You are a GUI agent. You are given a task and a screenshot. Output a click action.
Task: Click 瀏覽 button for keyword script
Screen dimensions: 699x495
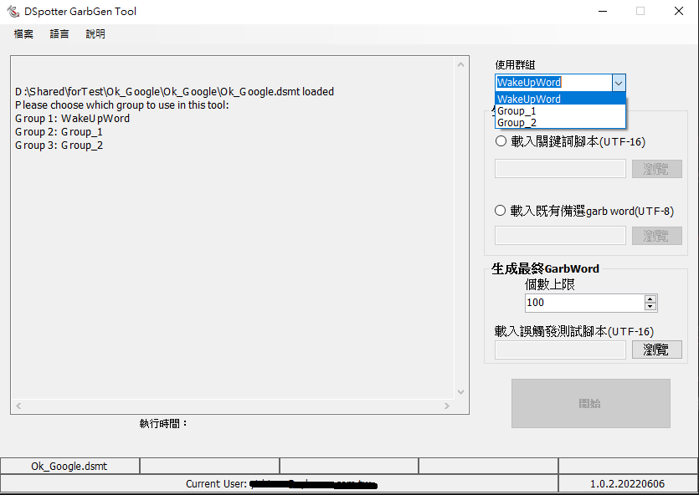tap(656, 169)
